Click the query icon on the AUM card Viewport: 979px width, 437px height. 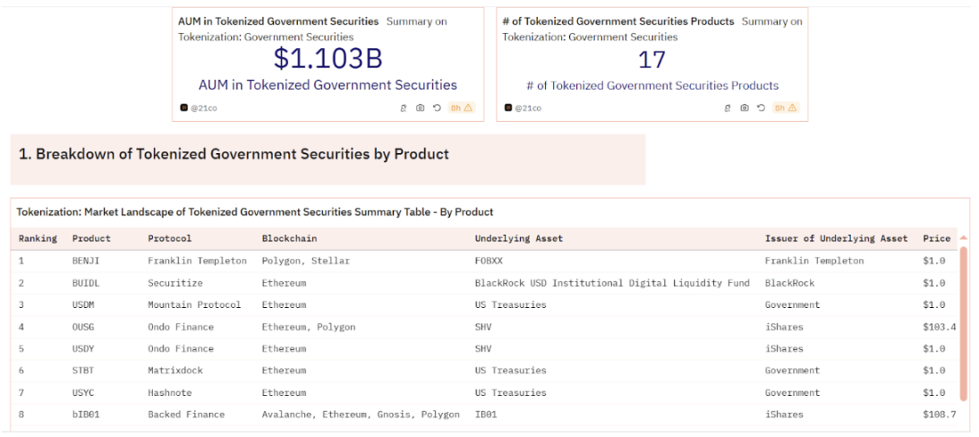tap(404, 107)
